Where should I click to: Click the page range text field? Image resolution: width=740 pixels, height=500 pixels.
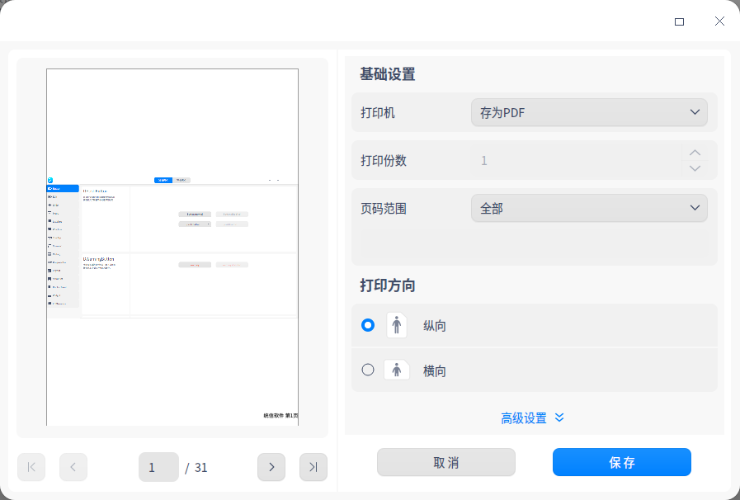(535, 244)
